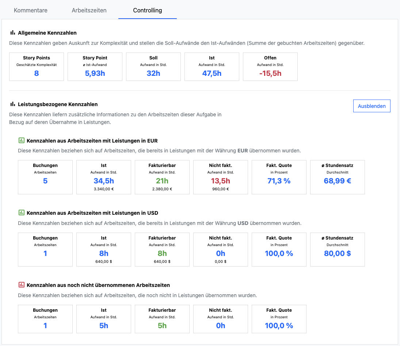Click the USD Buchungen value 1

point(45,253)
